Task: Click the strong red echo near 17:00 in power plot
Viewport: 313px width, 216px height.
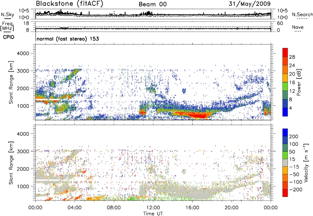Action: click(199, 115)
